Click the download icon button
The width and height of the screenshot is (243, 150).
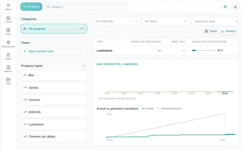235,7
